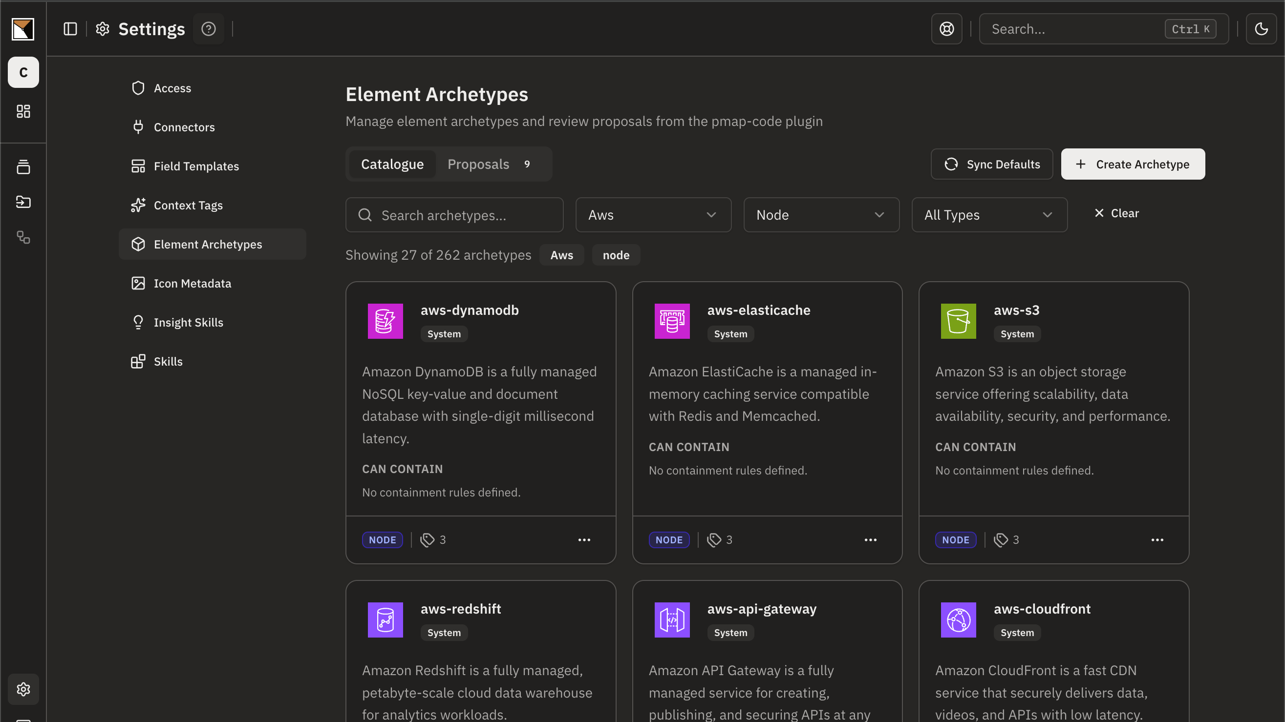Click the help question mark icon

tap(209, 29)
